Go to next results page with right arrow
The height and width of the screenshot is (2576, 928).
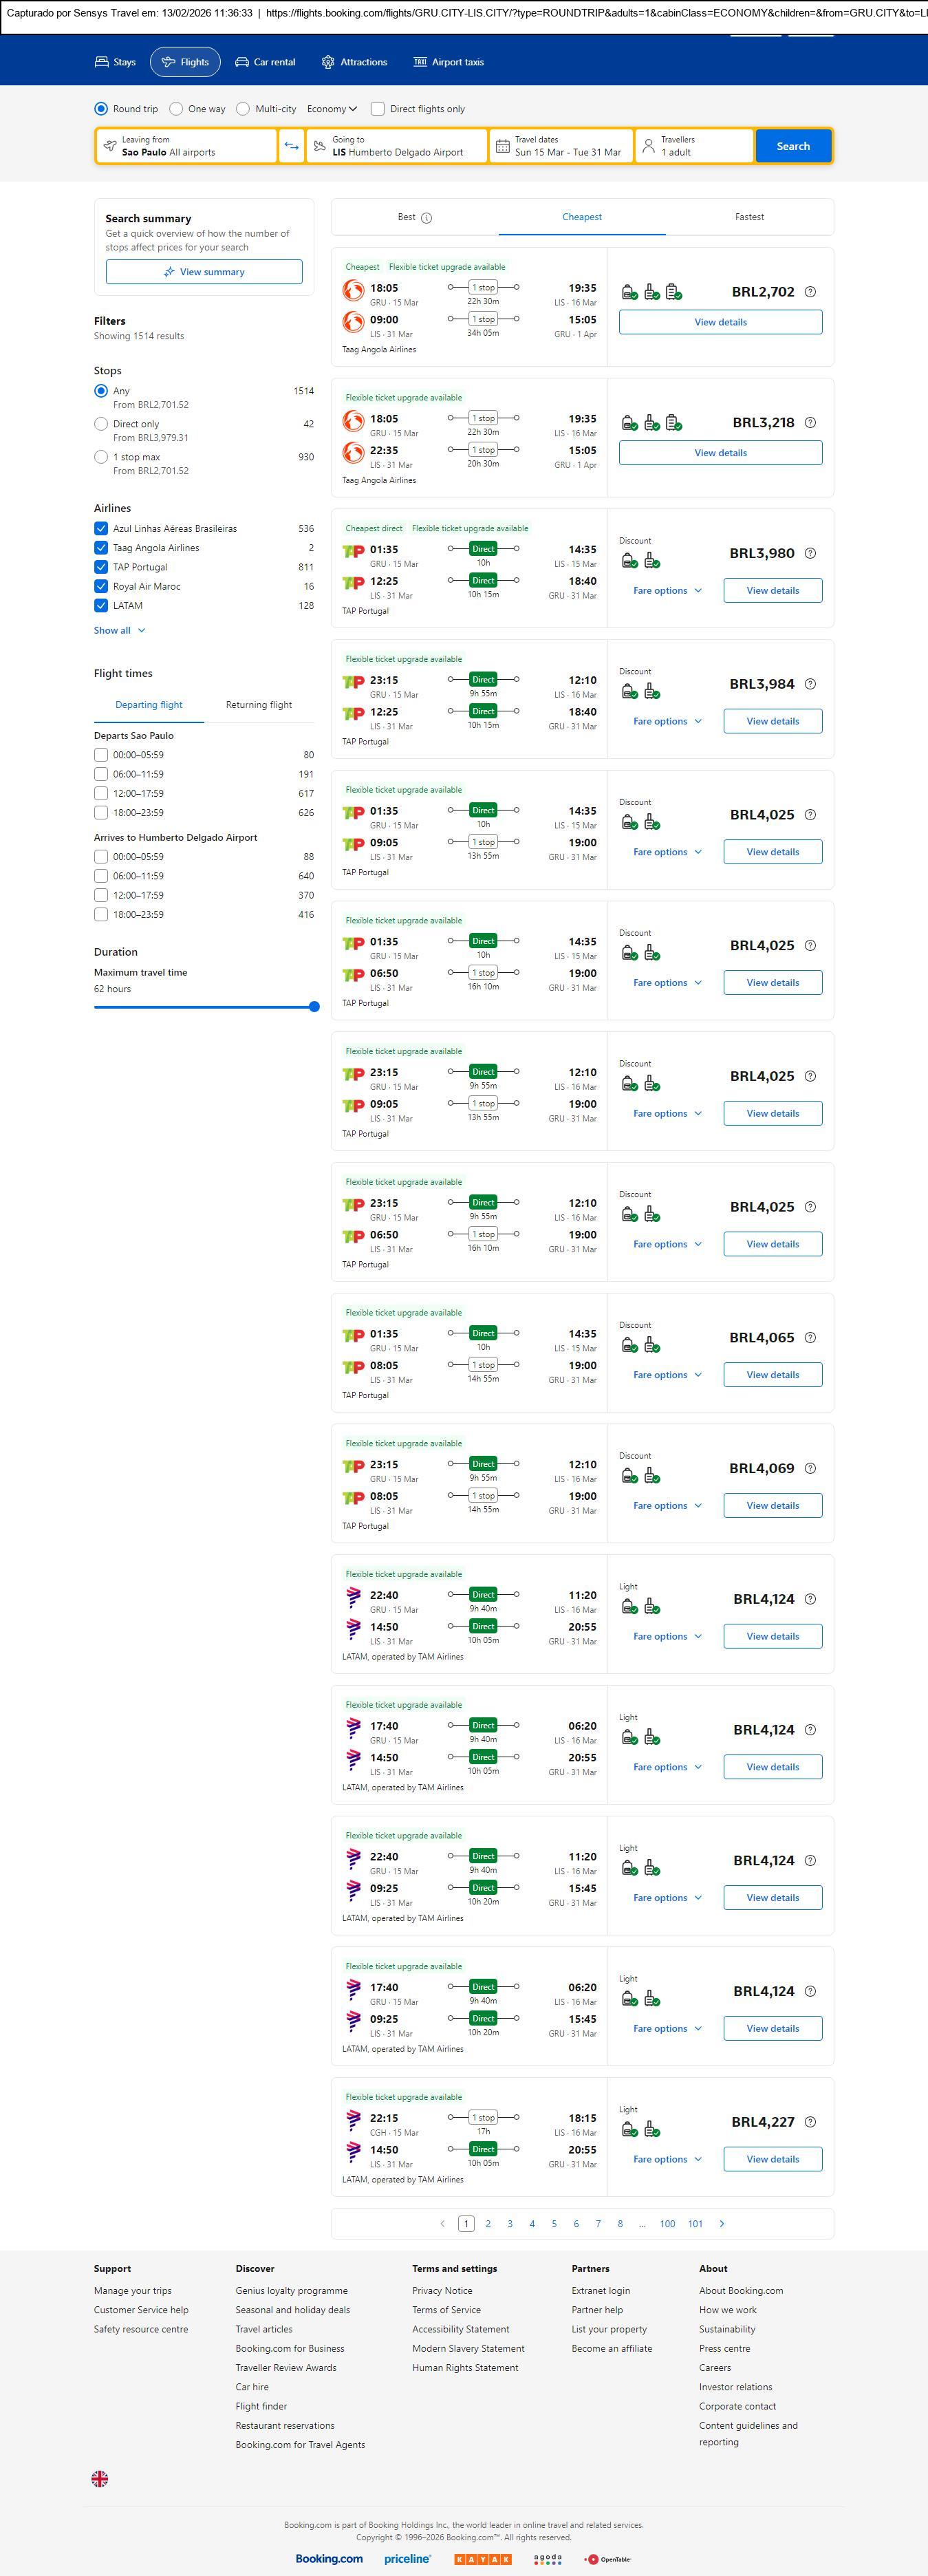722,2223
